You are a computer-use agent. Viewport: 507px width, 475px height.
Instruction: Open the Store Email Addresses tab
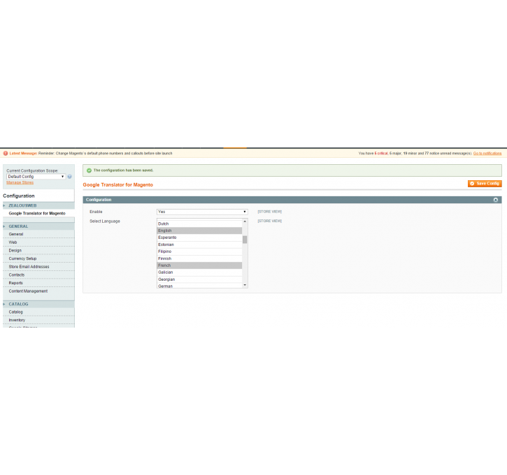tap(38, 267)
